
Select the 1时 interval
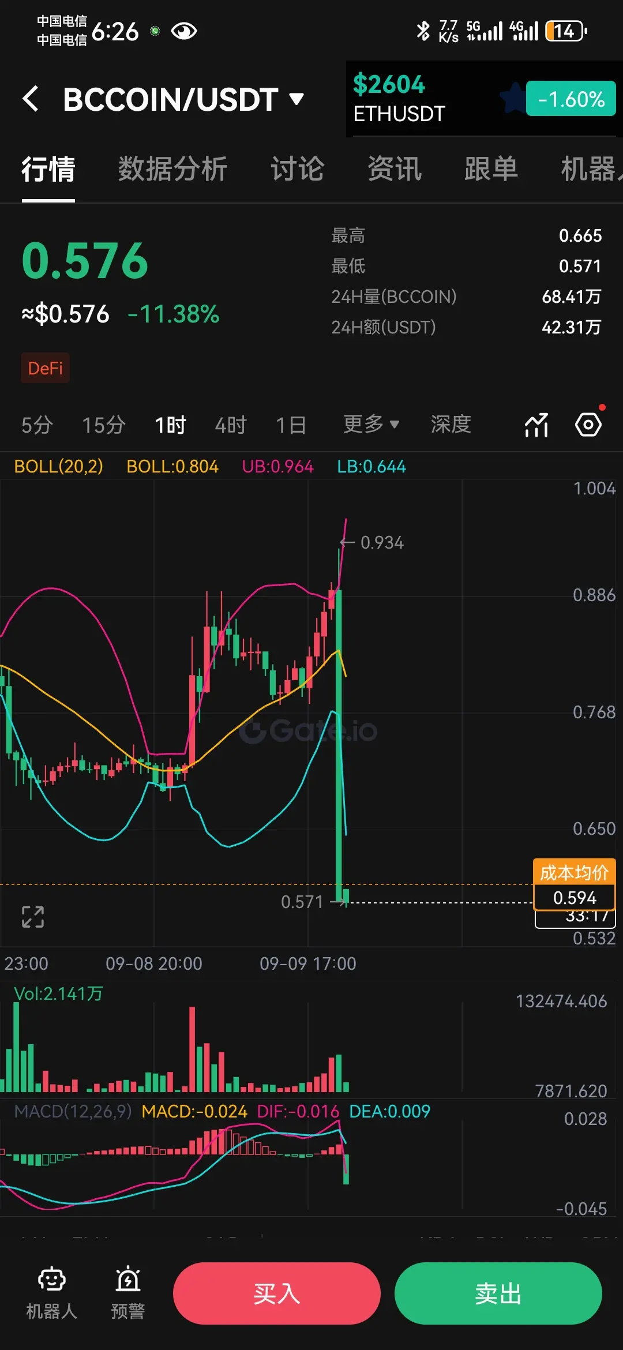click(x=170, y=425)
